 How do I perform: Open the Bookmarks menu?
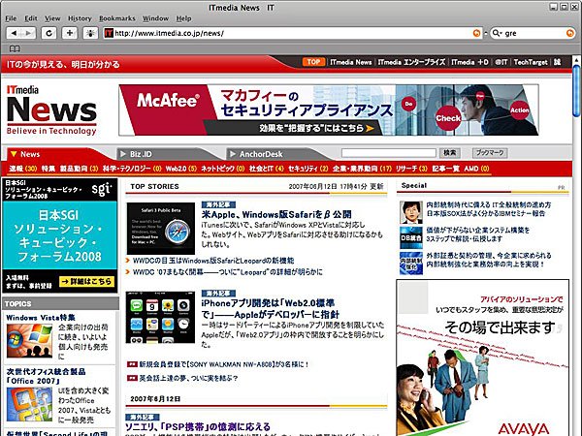click(x=117, y=18)
